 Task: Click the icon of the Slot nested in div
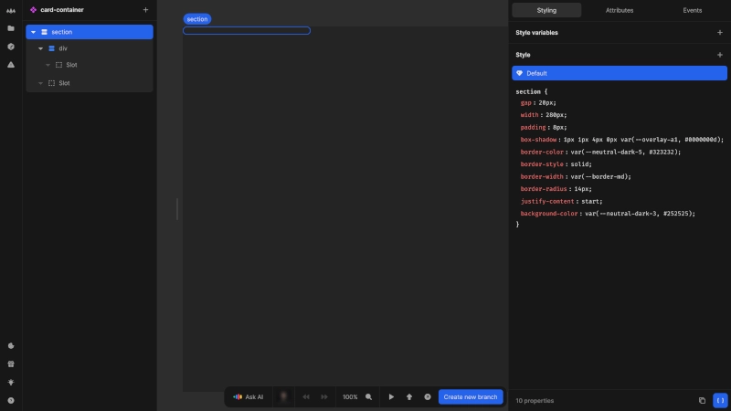coord(58,65)
